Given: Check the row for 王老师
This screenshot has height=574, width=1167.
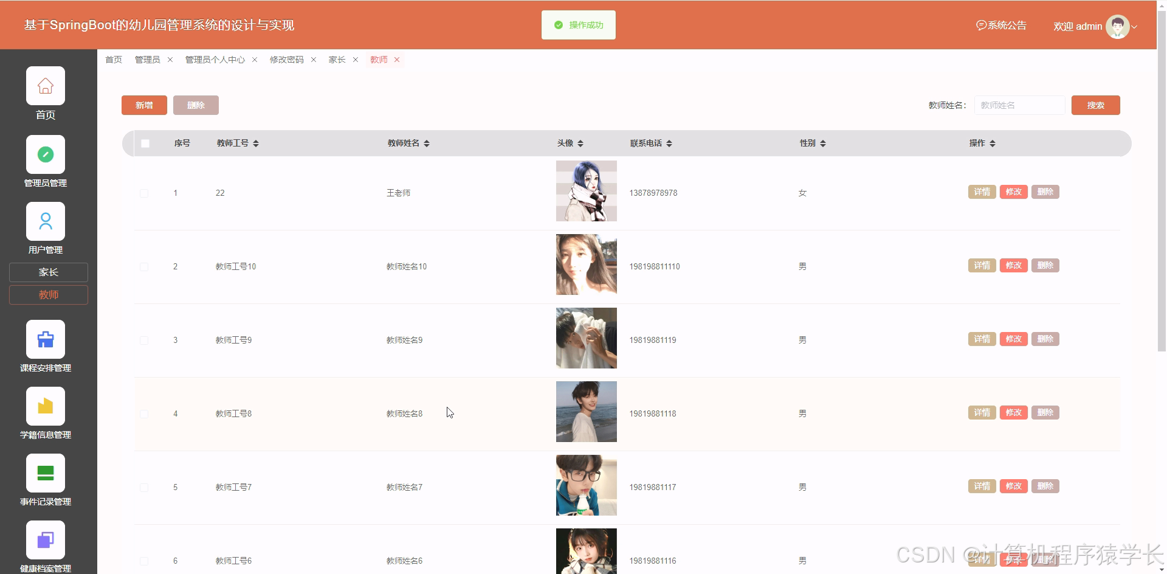Looking at the screenshot, I should pos(144,193).
